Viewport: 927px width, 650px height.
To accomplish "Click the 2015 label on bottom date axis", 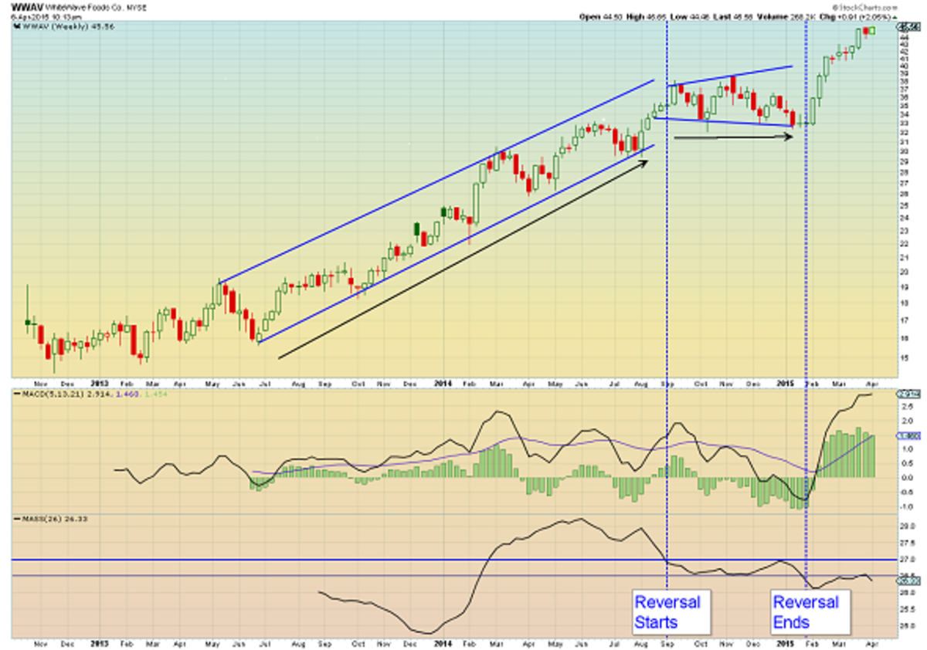I will (x=786, y=642).
